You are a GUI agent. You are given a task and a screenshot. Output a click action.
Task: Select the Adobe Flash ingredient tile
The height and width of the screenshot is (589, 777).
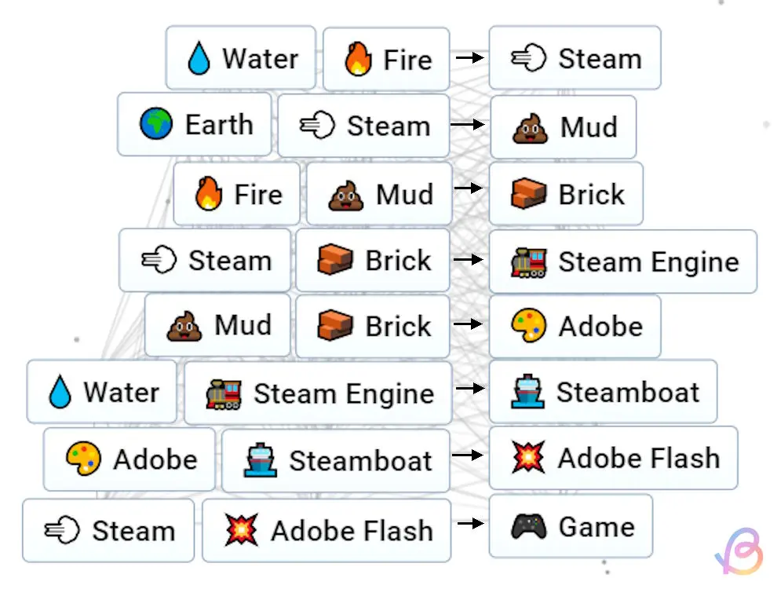[327, 530]
